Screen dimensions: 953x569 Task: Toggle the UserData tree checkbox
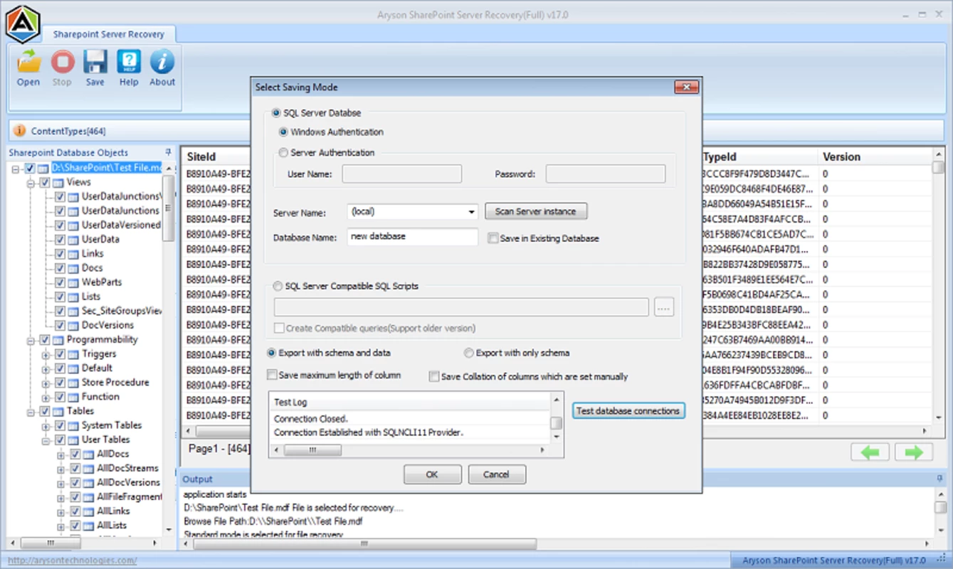[60, 240]
